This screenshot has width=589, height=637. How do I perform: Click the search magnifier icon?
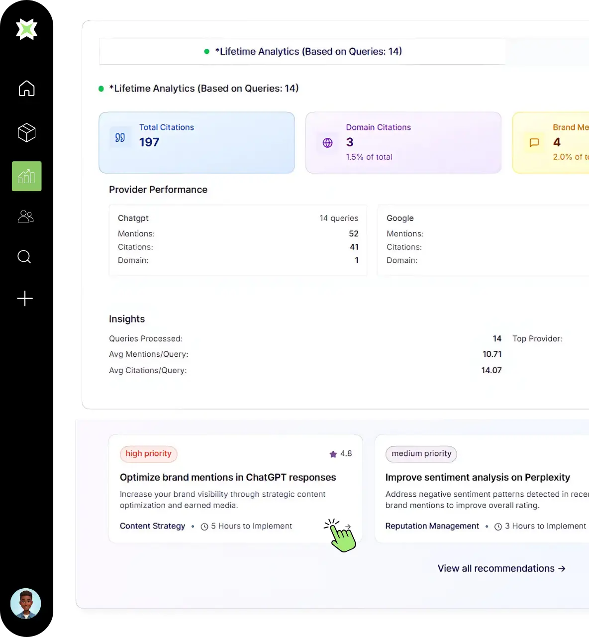click(24, 257)
